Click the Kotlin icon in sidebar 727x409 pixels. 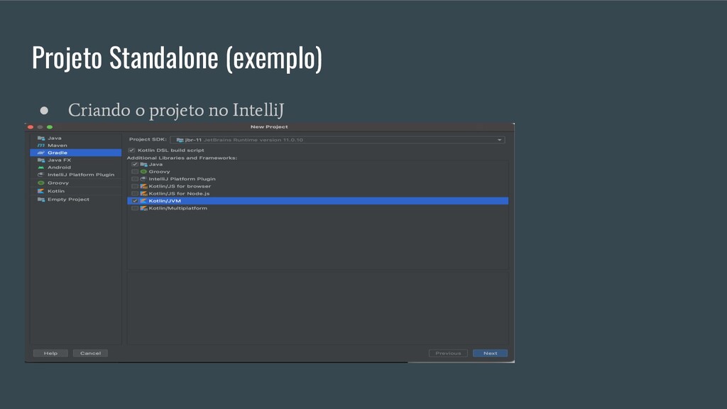point(41,191)
